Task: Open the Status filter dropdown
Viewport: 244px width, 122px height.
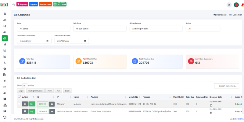Action: pyautogui.click(x=203, y=28)
